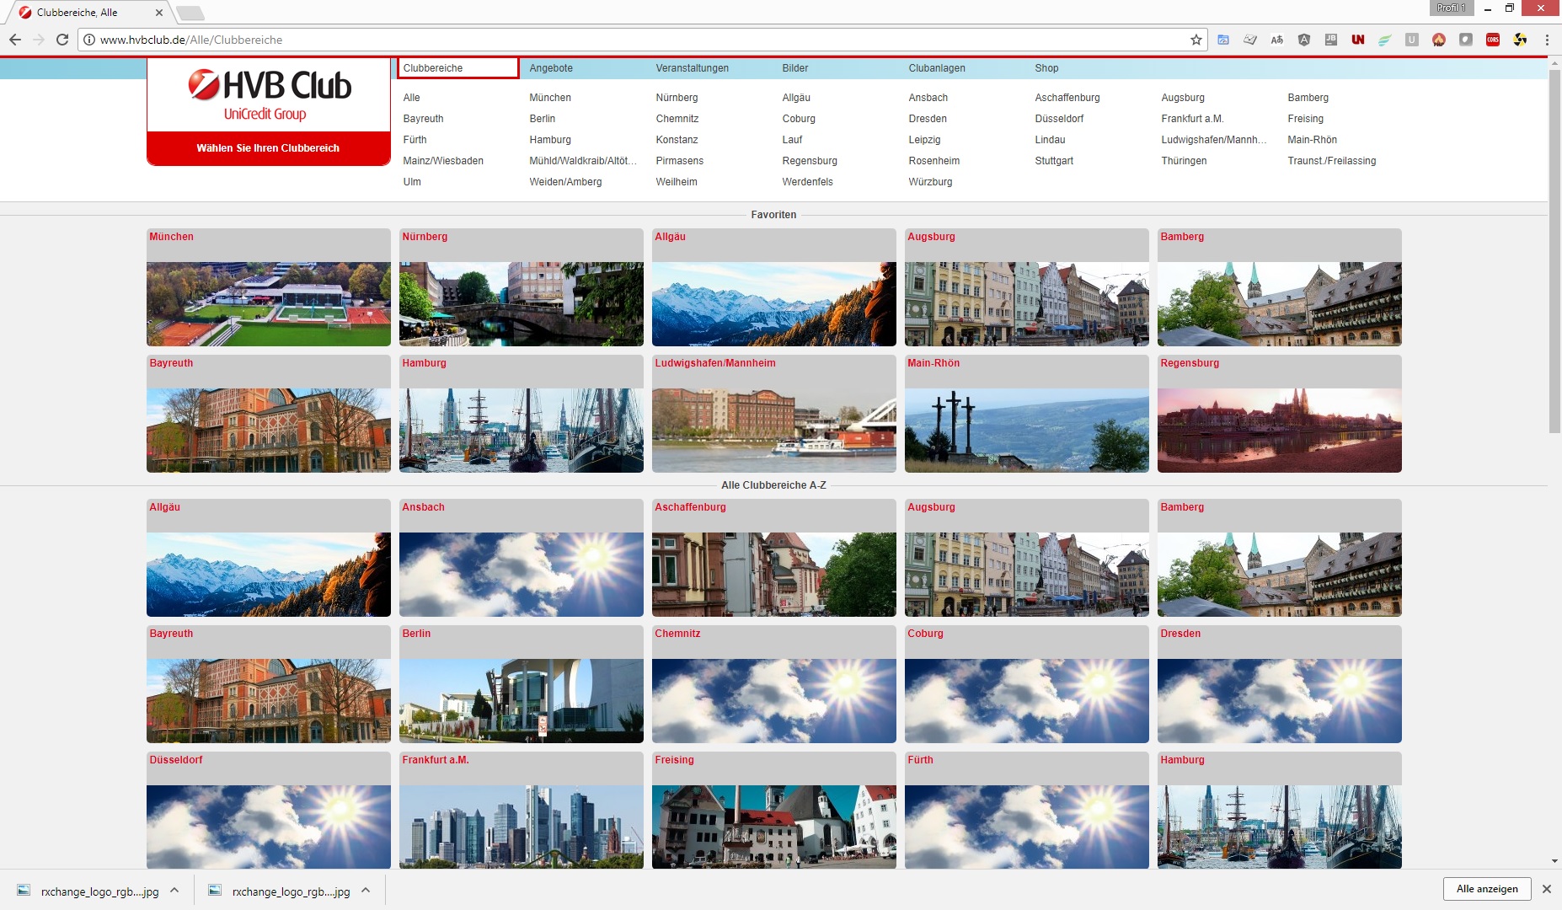Open the Bilder menu
The width and height of the screenshot is (1562, 910).
click(x=795, y=68)
